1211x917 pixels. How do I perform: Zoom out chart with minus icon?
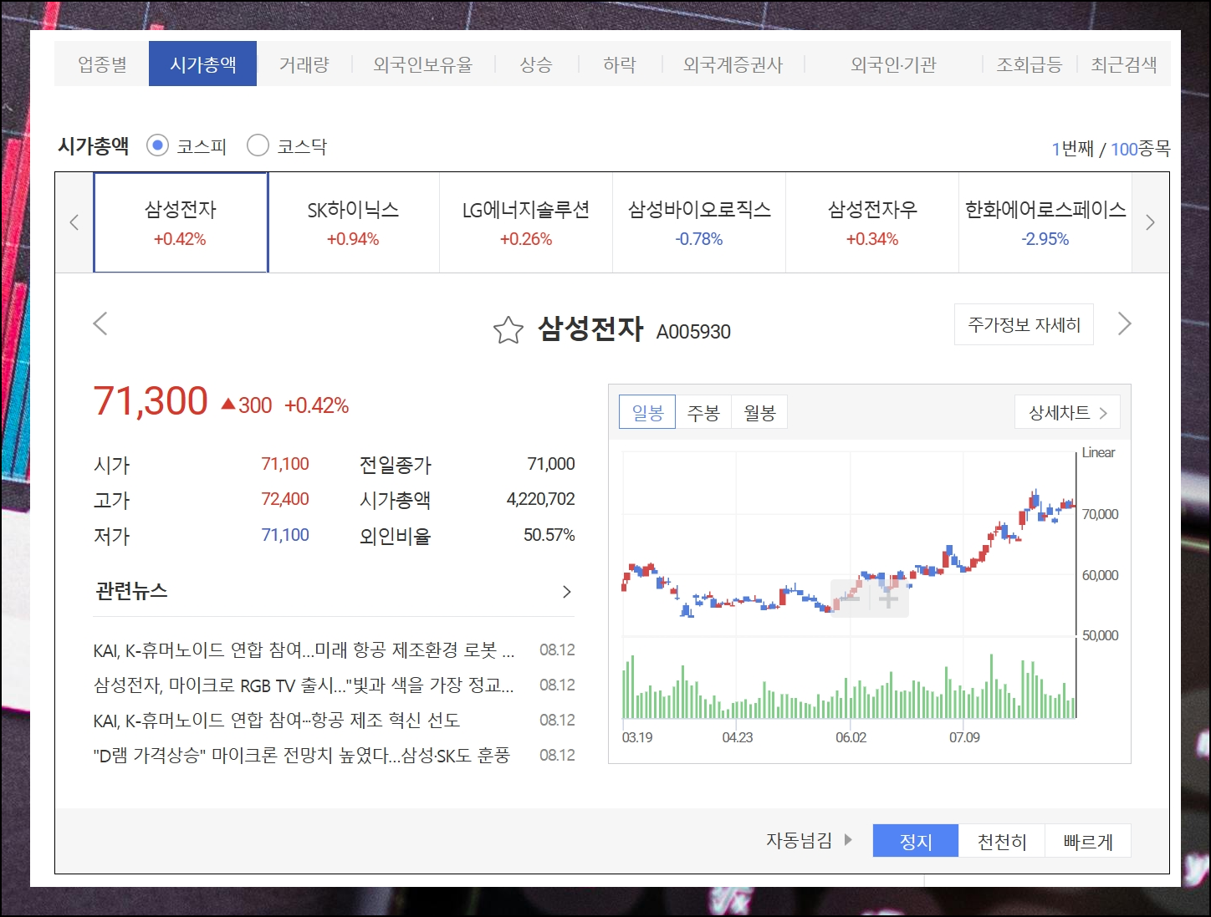point(851,598)
